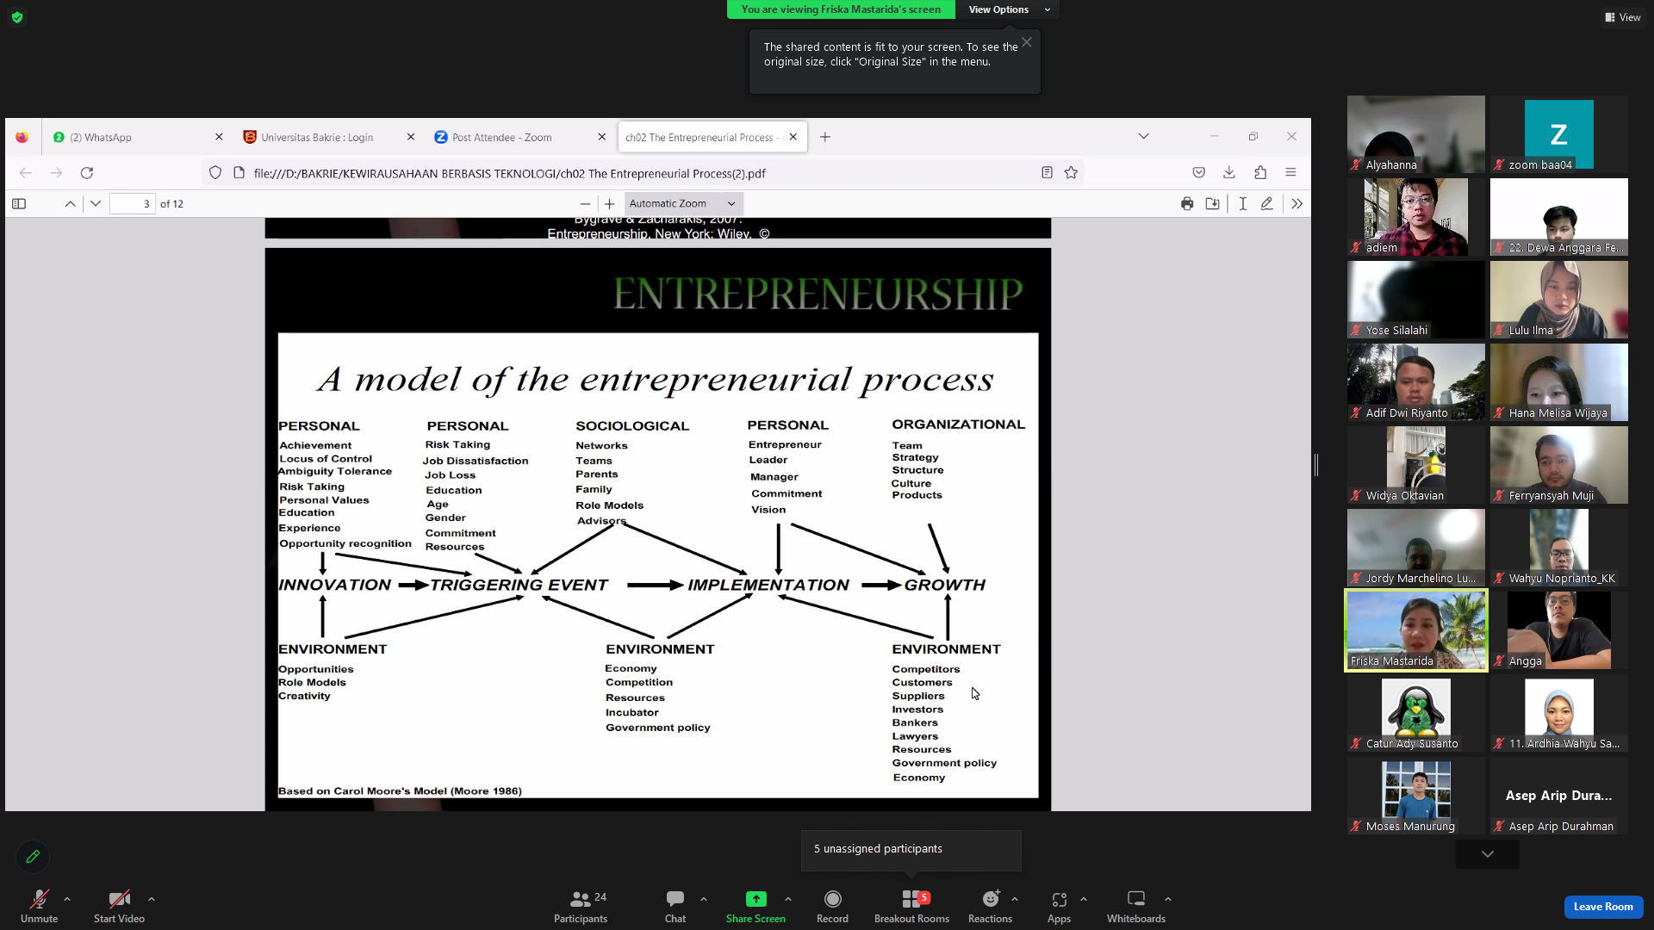
Task: Expand reactions options arrow
Action: (1015, 899)
